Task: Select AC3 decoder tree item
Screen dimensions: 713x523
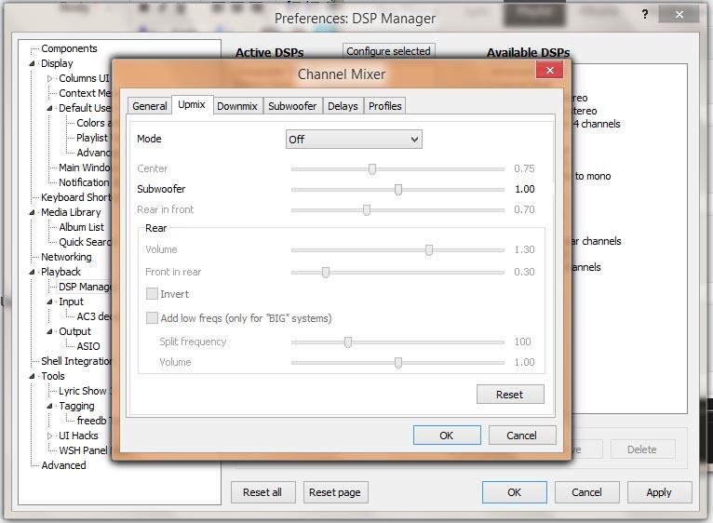Action: click(94, 316)
